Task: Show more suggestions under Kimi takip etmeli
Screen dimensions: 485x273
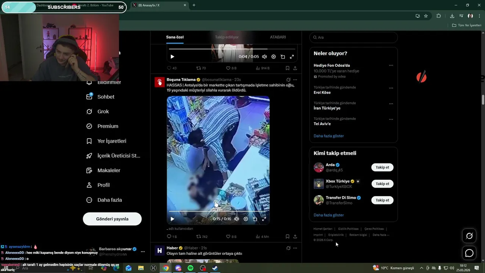Action: click(329, 215)
